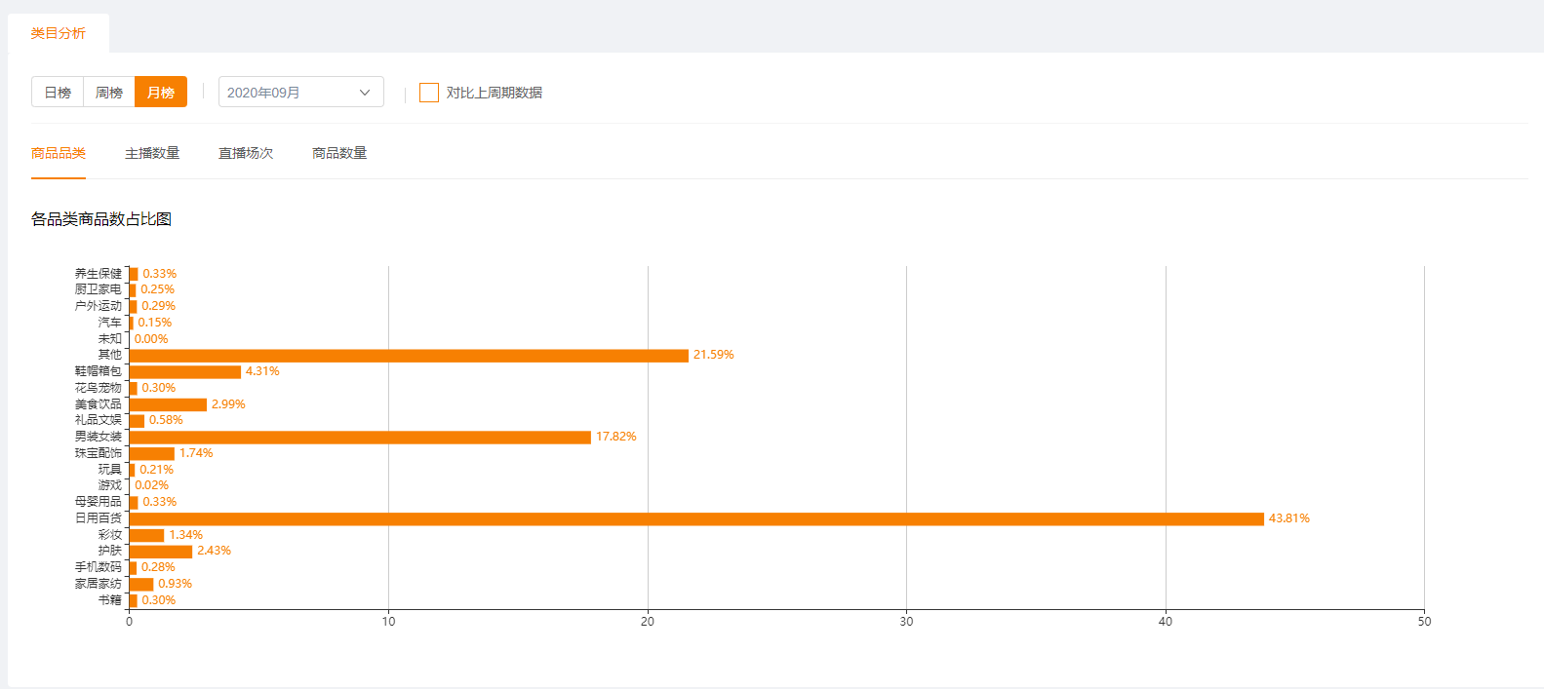
Task: Switch to the 直播场次 tab
Action: coord(246,153)
